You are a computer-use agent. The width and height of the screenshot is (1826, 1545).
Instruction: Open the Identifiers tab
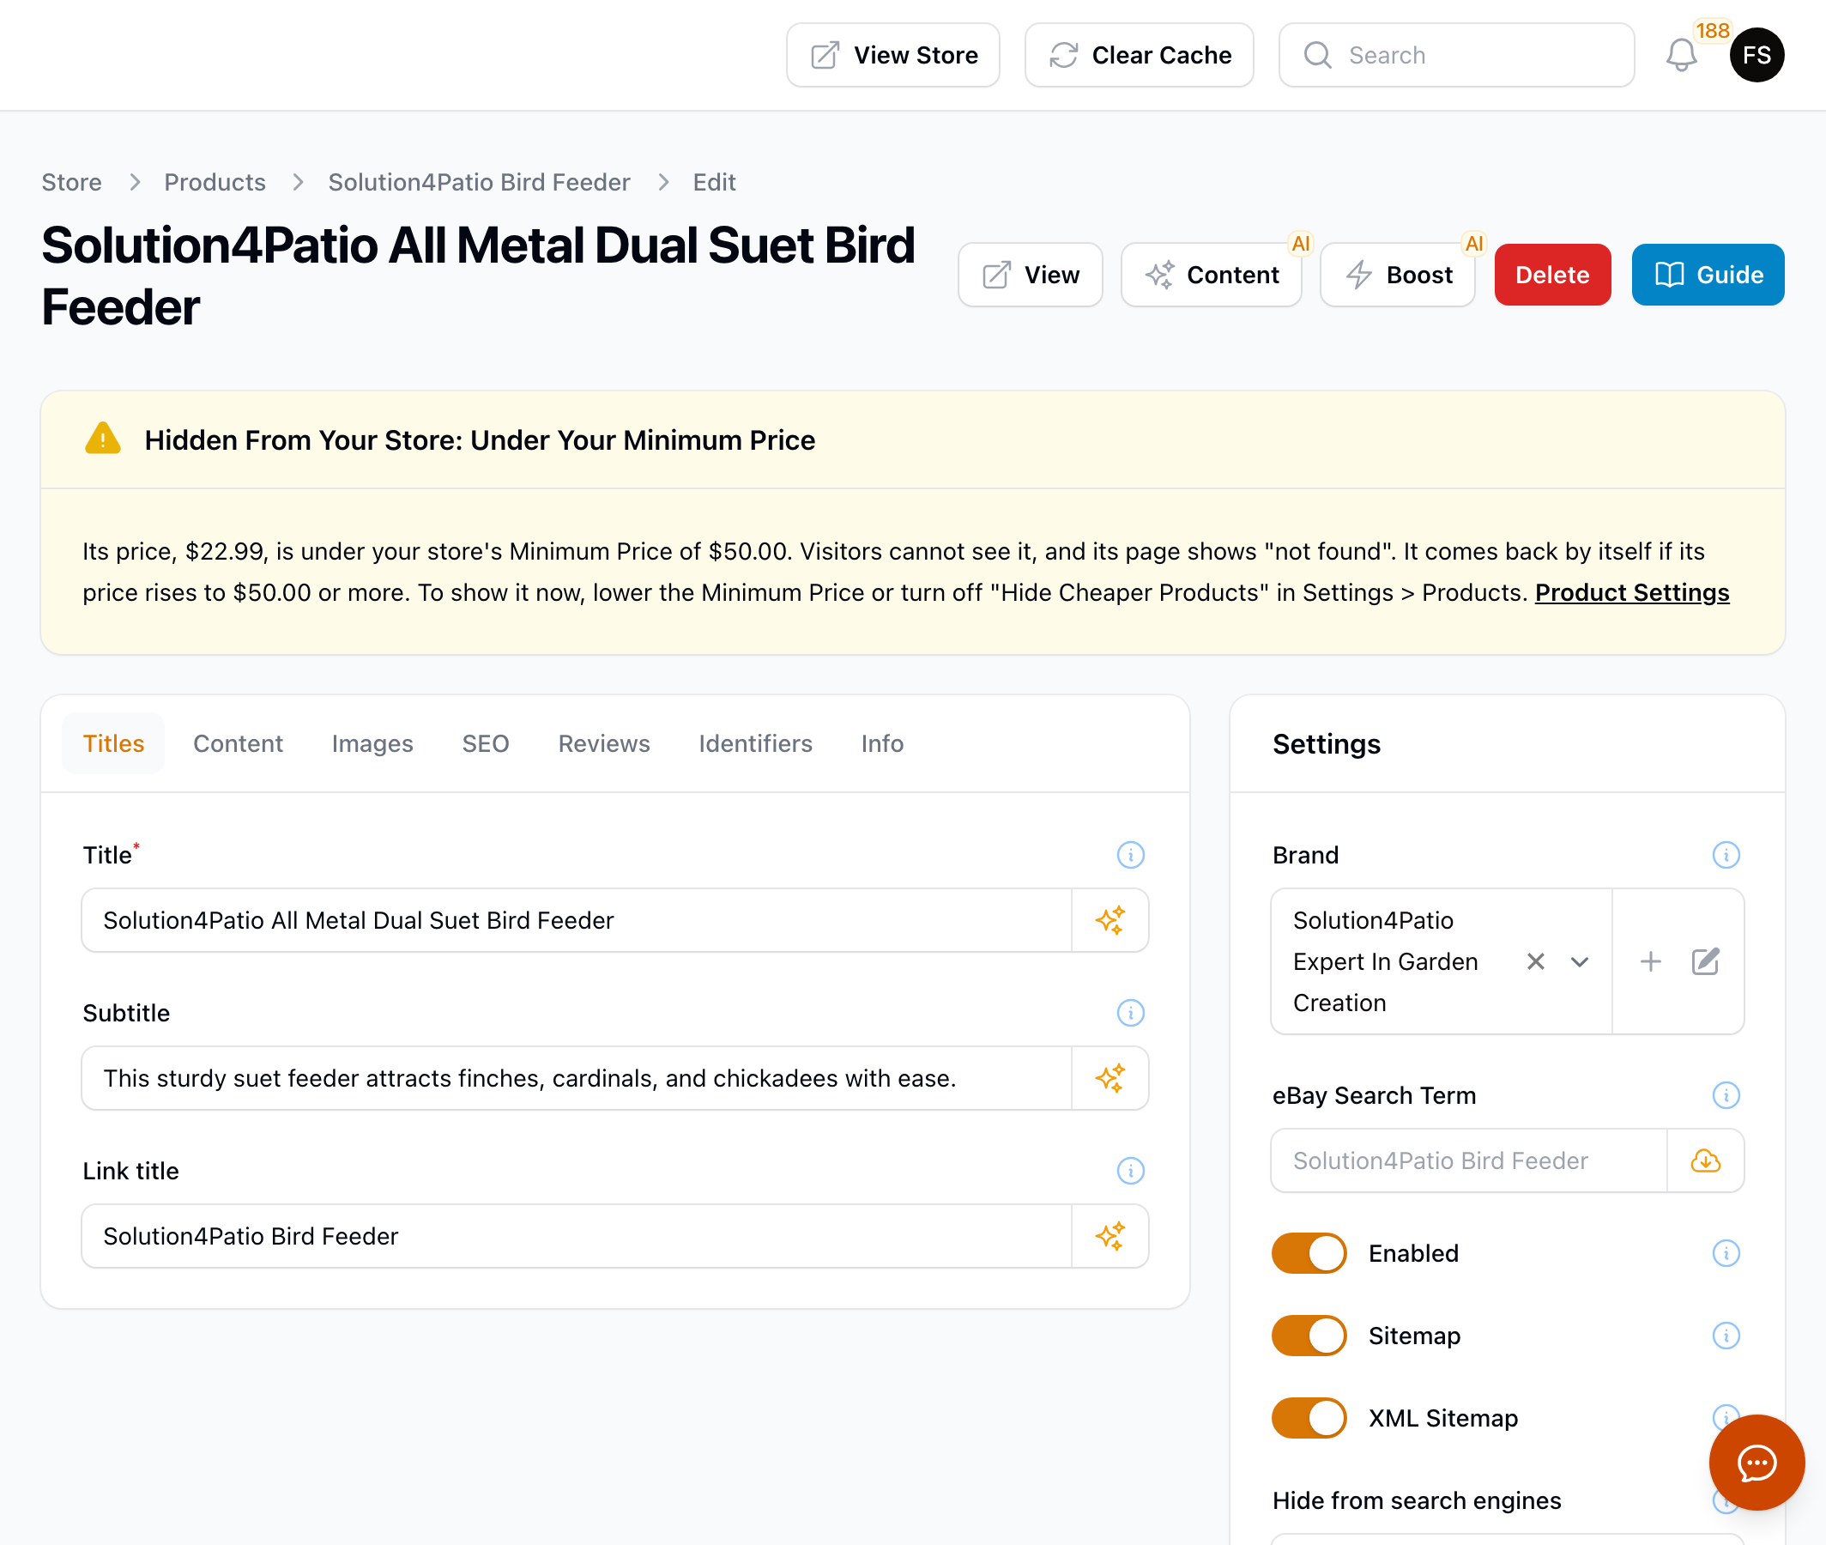tap(755, 743)
